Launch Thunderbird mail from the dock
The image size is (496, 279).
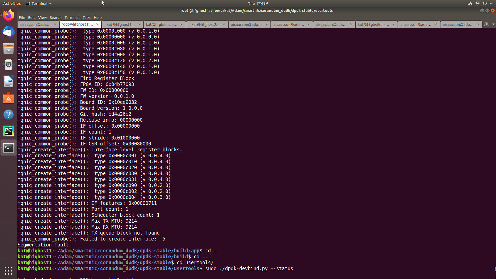[x=9, y=32]
